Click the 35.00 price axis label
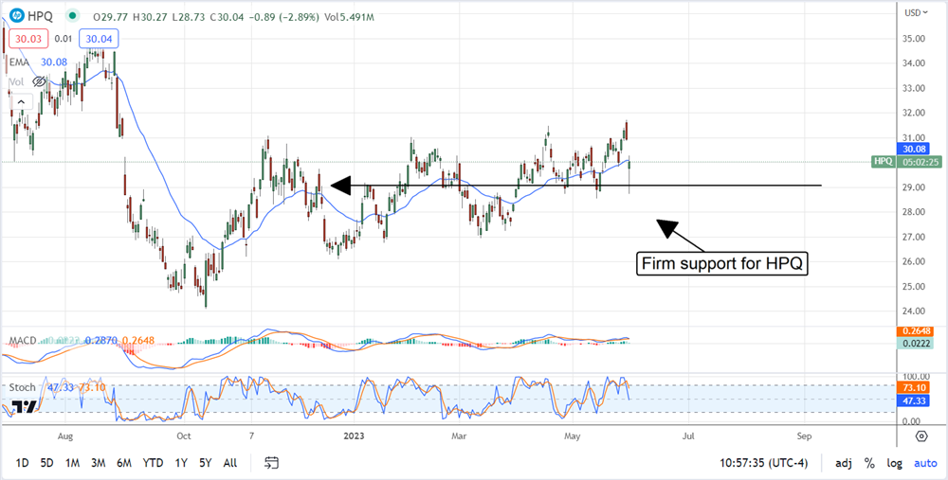The height and width of the screenshot is (480, 948). tap(916, 38)
